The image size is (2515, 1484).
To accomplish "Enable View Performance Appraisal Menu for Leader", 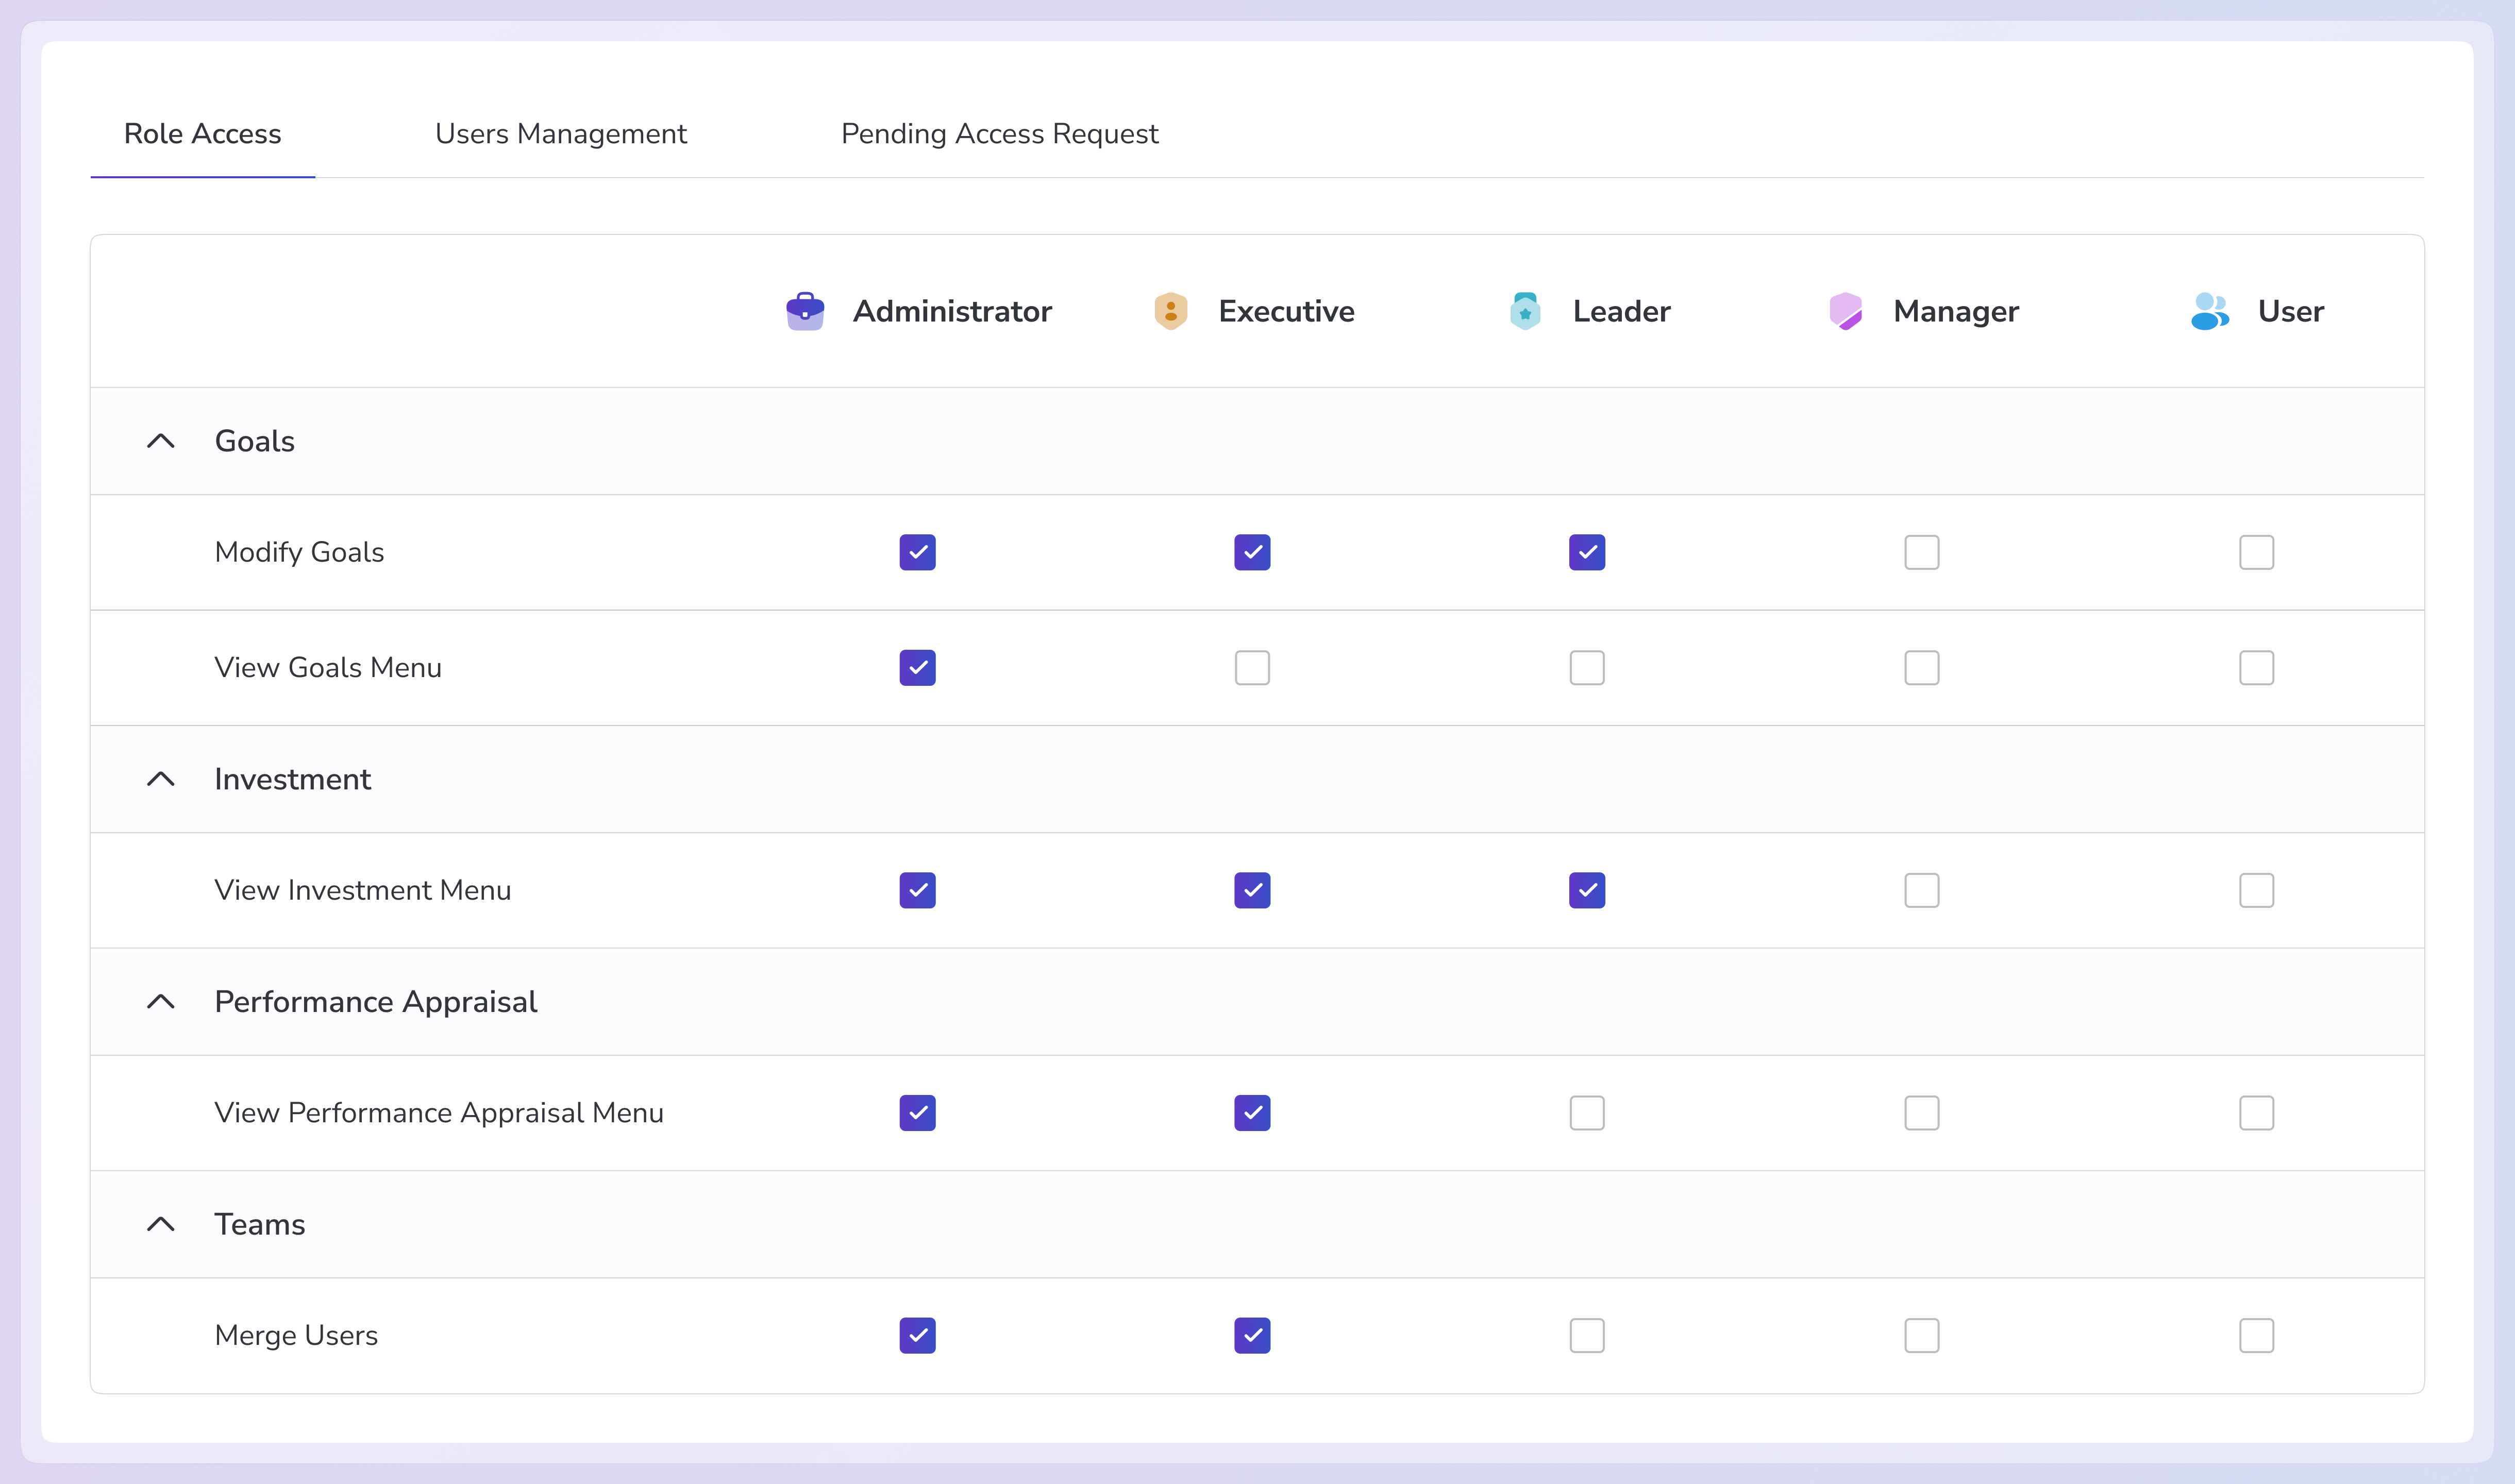I will click(x=1587, y=1113).
